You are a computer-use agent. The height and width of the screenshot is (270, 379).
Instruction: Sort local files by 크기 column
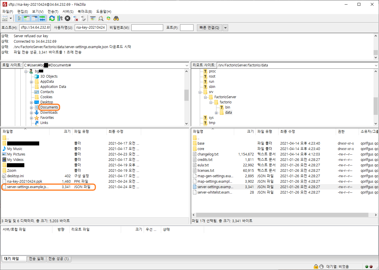point(61,131)
